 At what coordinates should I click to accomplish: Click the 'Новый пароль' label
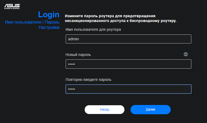point(78,55)
